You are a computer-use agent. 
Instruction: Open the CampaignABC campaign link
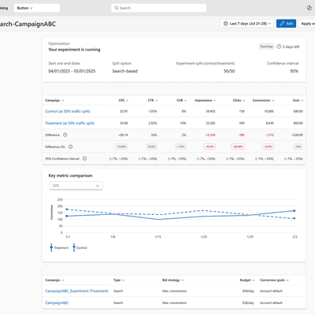(x=57, y=302)
